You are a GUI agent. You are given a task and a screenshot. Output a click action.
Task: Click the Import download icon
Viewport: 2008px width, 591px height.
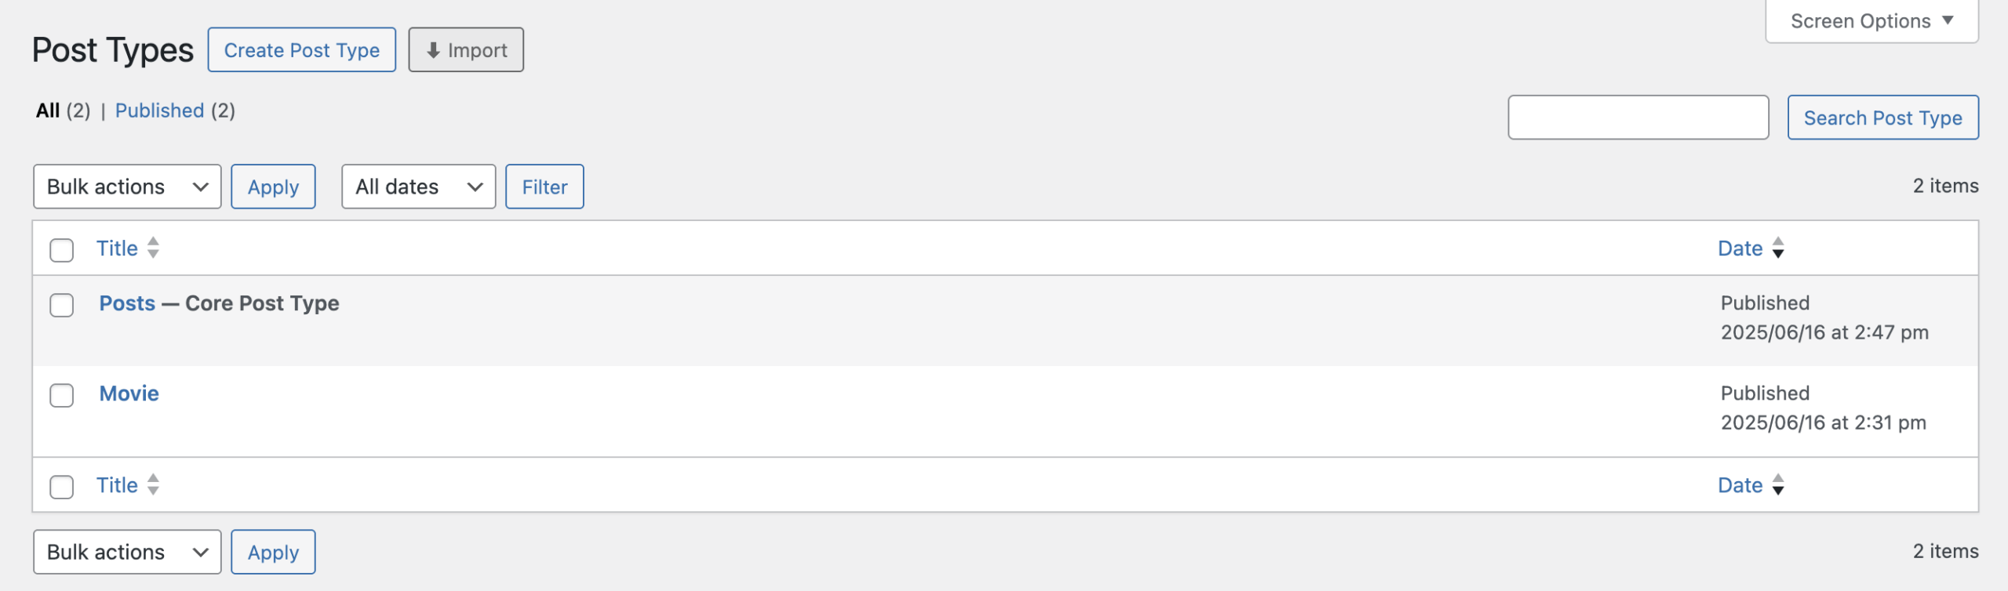click(431, 49)
